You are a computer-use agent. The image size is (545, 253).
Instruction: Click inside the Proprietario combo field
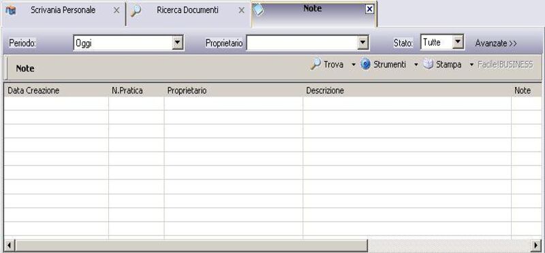pyautogui.click(x=302, y=43)
